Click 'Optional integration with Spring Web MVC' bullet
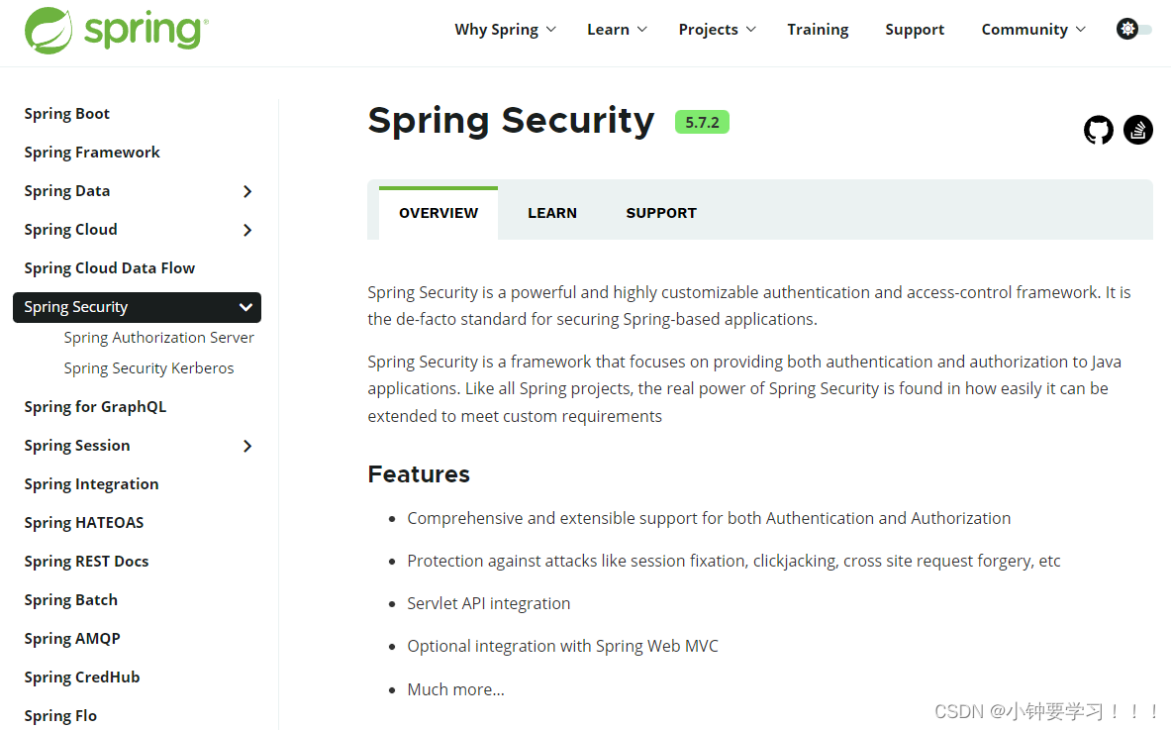 click(562, 647)
